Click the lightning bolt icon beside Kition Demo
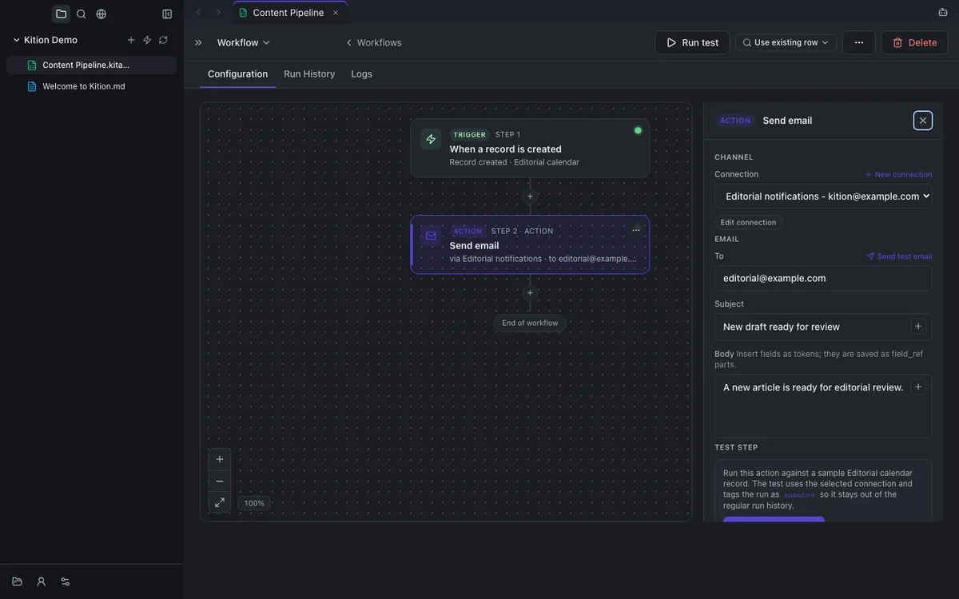The image size is (959, 599). (x=147, y=40)
